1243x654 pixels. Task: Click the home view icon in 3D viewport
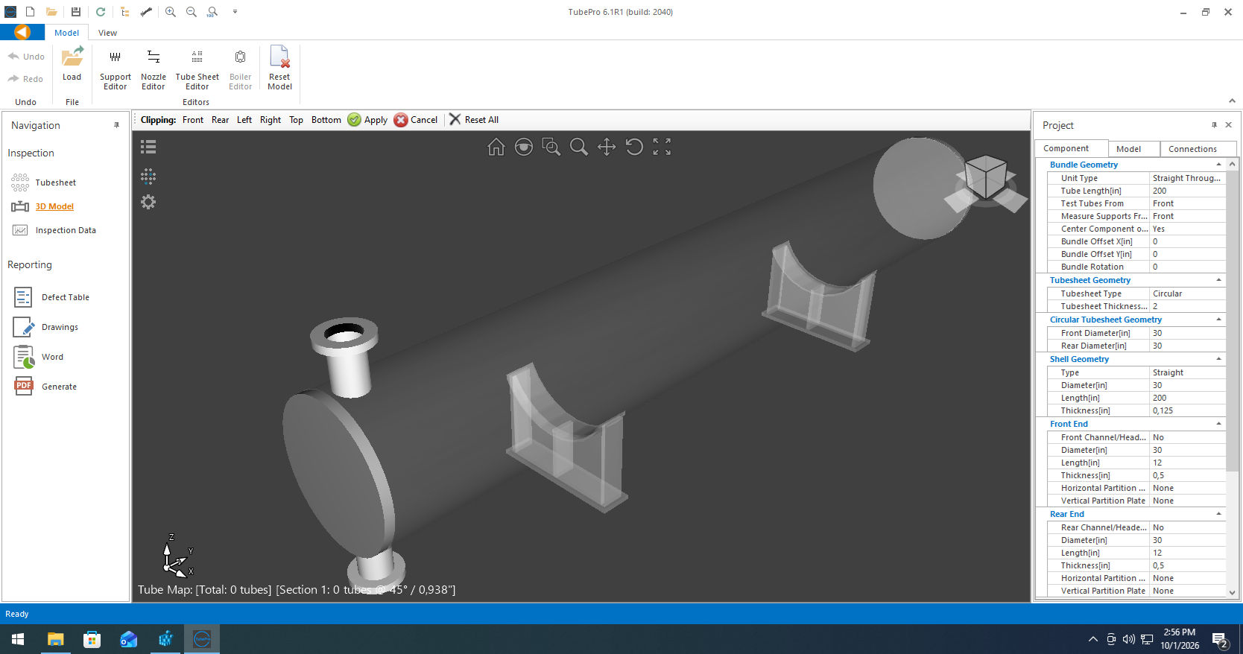pyautogui.click(x=496, y=147)
